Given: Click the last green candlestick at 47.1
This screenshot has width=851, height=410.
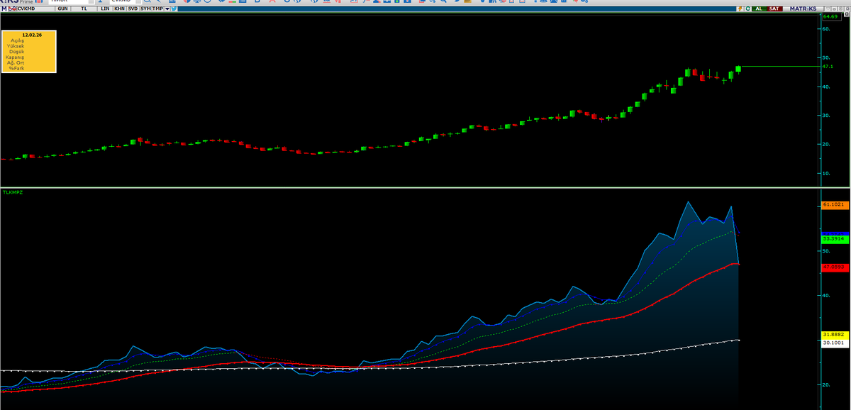Looking at the screenshot, I should click(x=738, y=69).
